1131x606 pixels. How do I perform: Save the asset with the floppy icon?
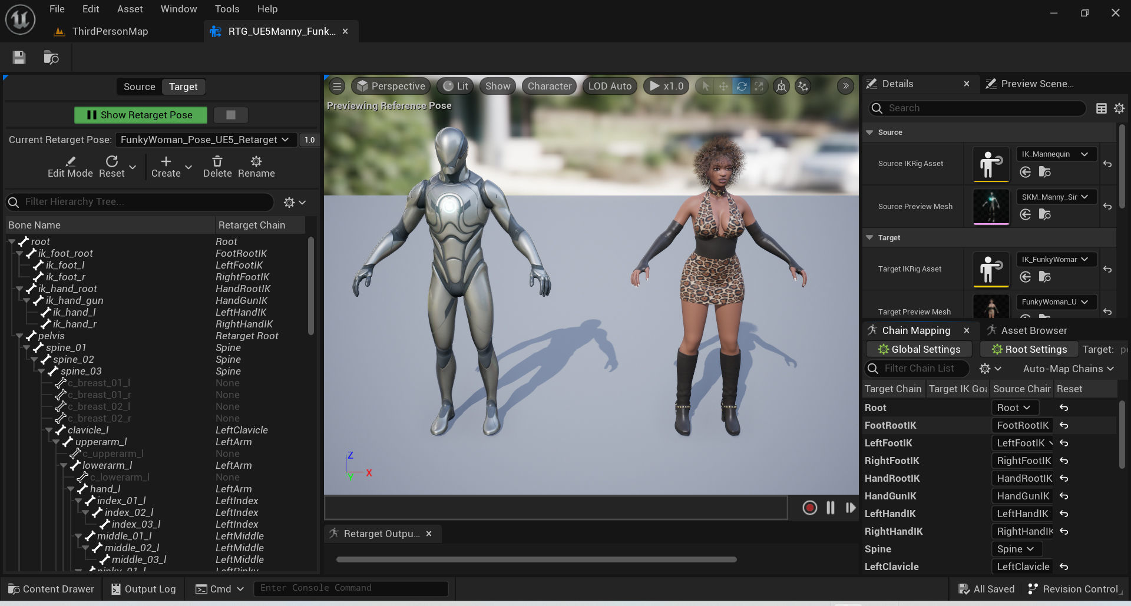point(19,57)
